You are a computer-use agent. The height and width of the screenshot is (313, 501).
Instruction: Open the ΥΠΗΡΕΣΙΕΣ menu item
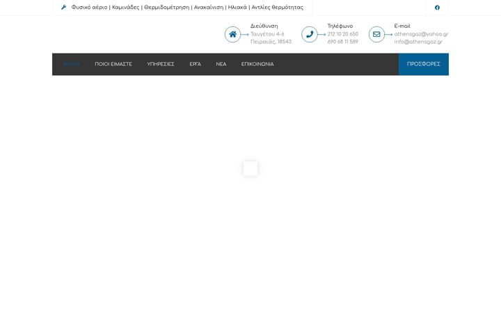(161, 64)
